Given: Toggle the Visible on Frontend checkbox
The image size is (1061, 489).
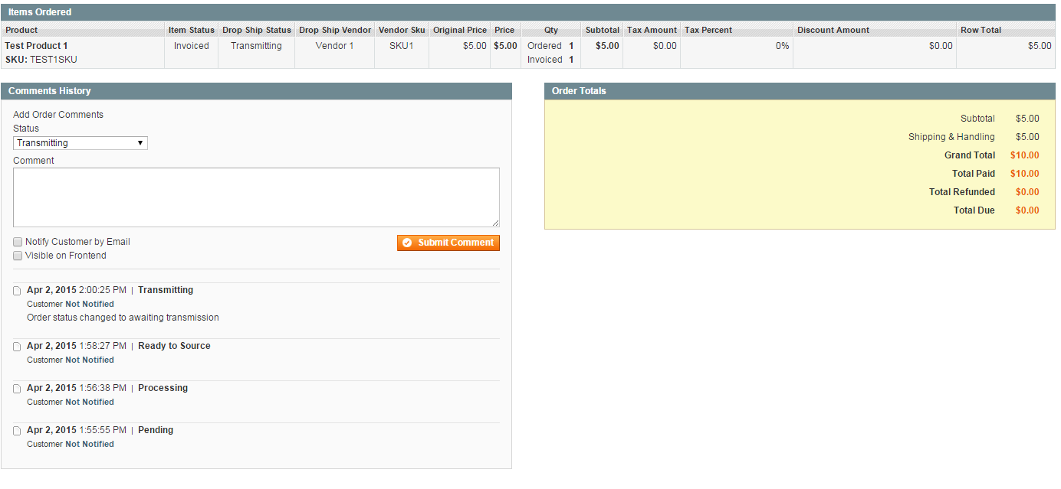Looking at the screenshot, I should pyautogui.click(x=18, y=256).
